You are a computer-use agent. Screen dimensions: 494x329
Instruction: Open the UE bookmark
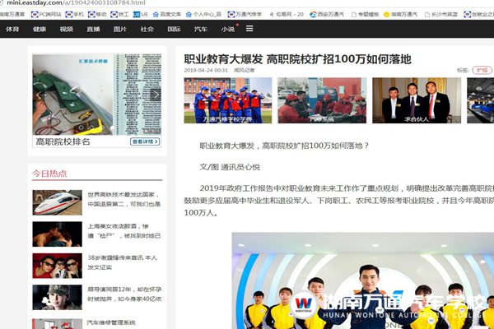click(141, 14)
